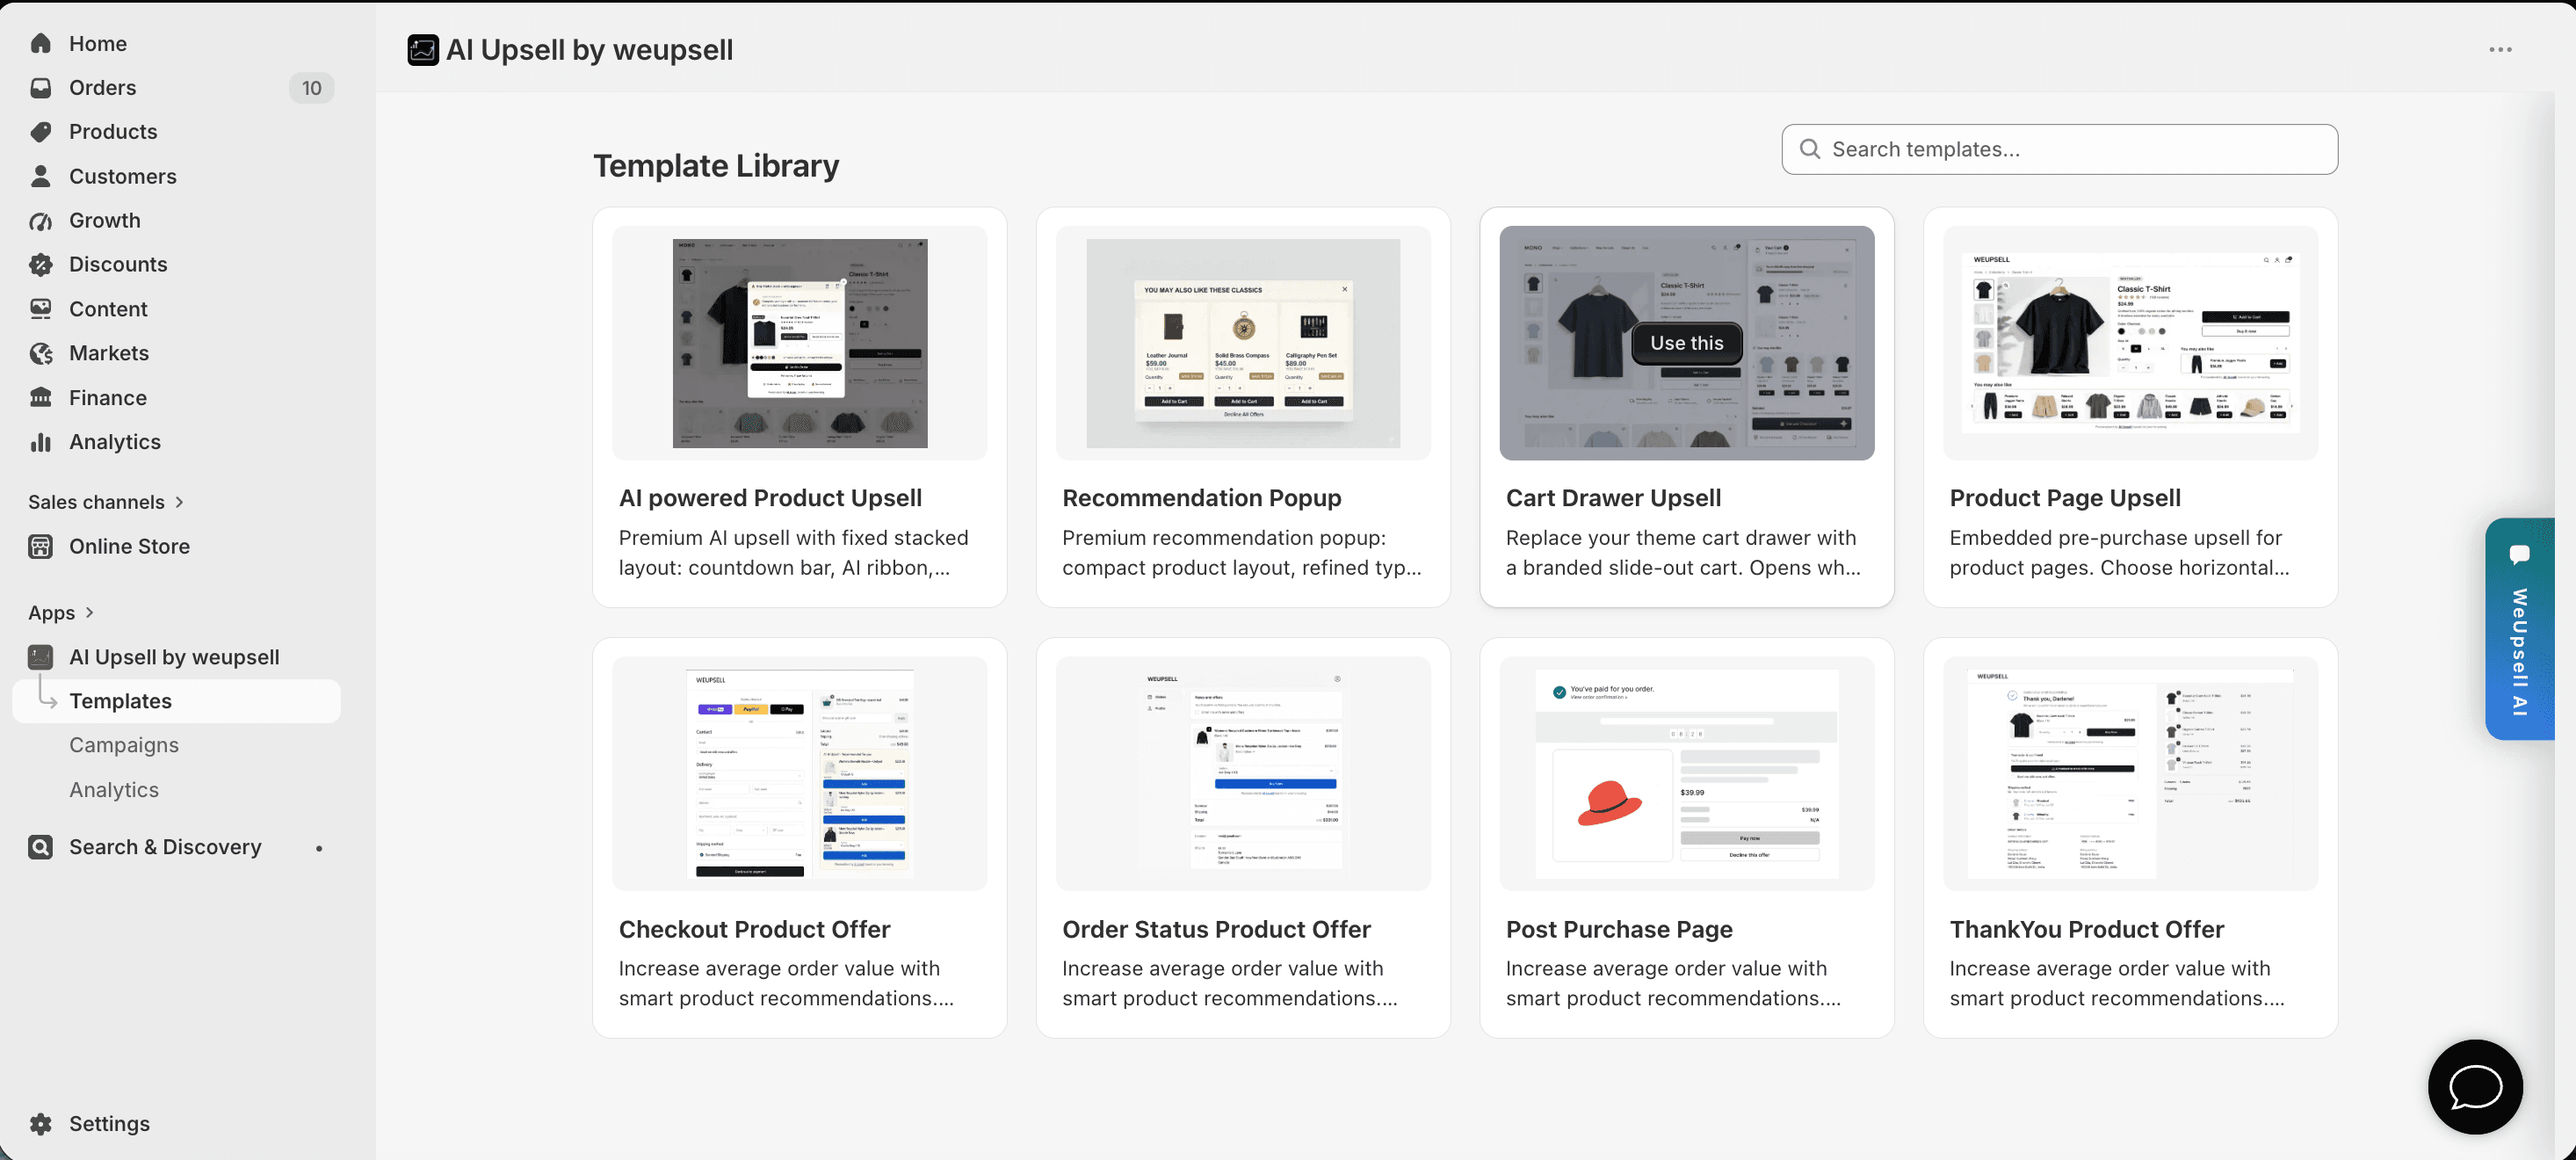The height and width of the screenshot is (1160, 2576).
Task: Select the ThankYou Product Offer thumbnail
Action: [x=2130, y=773]
